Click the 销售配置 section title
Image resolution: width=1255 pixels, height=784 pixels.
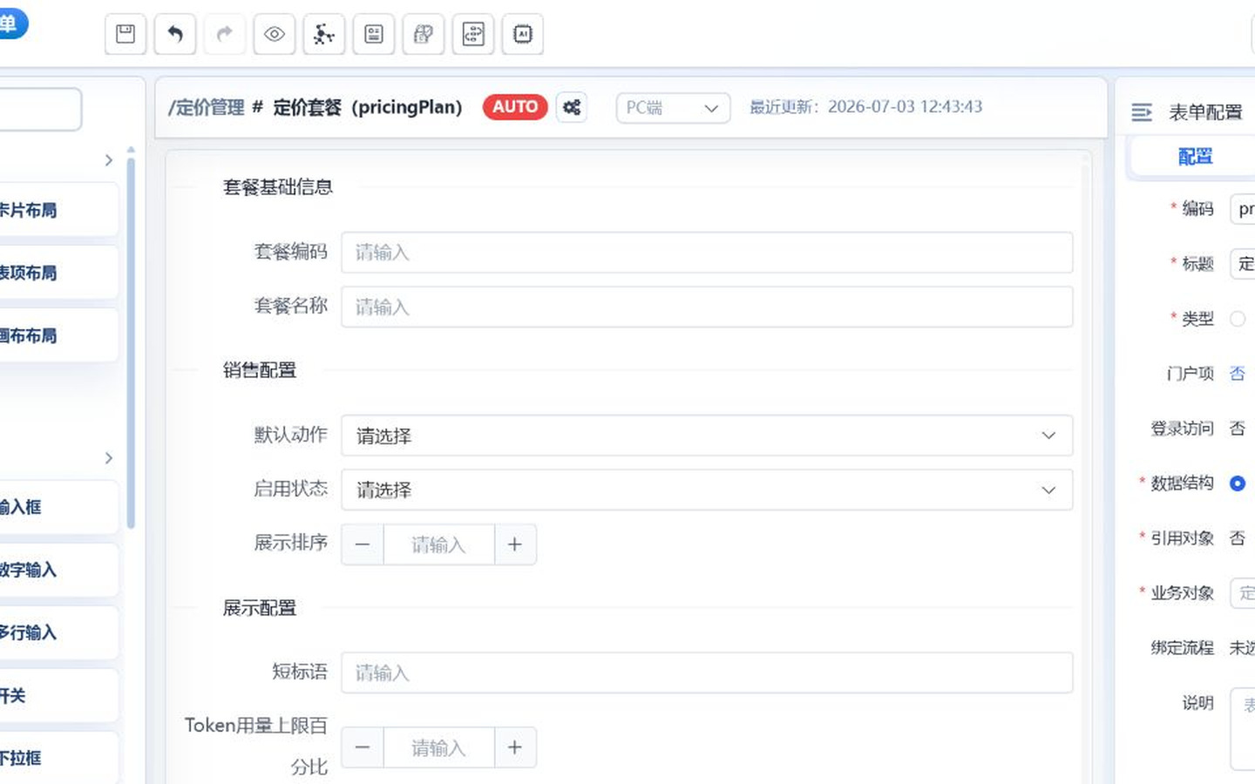[x=260, y=370]
